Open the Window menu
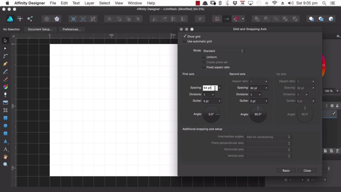The width and height of the screenshot is (341, 192). 135,3
